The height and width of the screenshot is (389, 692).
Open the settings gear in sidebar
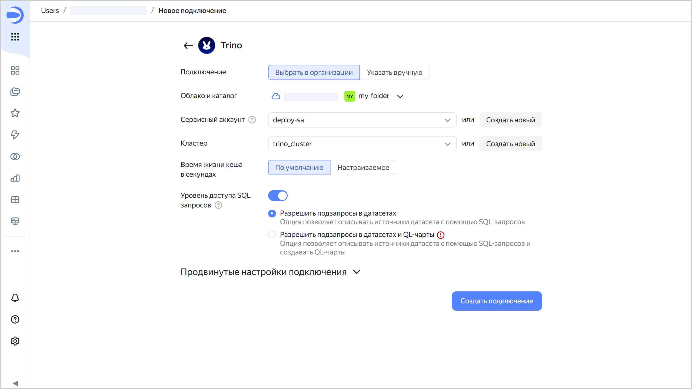(x=15, y=341)
